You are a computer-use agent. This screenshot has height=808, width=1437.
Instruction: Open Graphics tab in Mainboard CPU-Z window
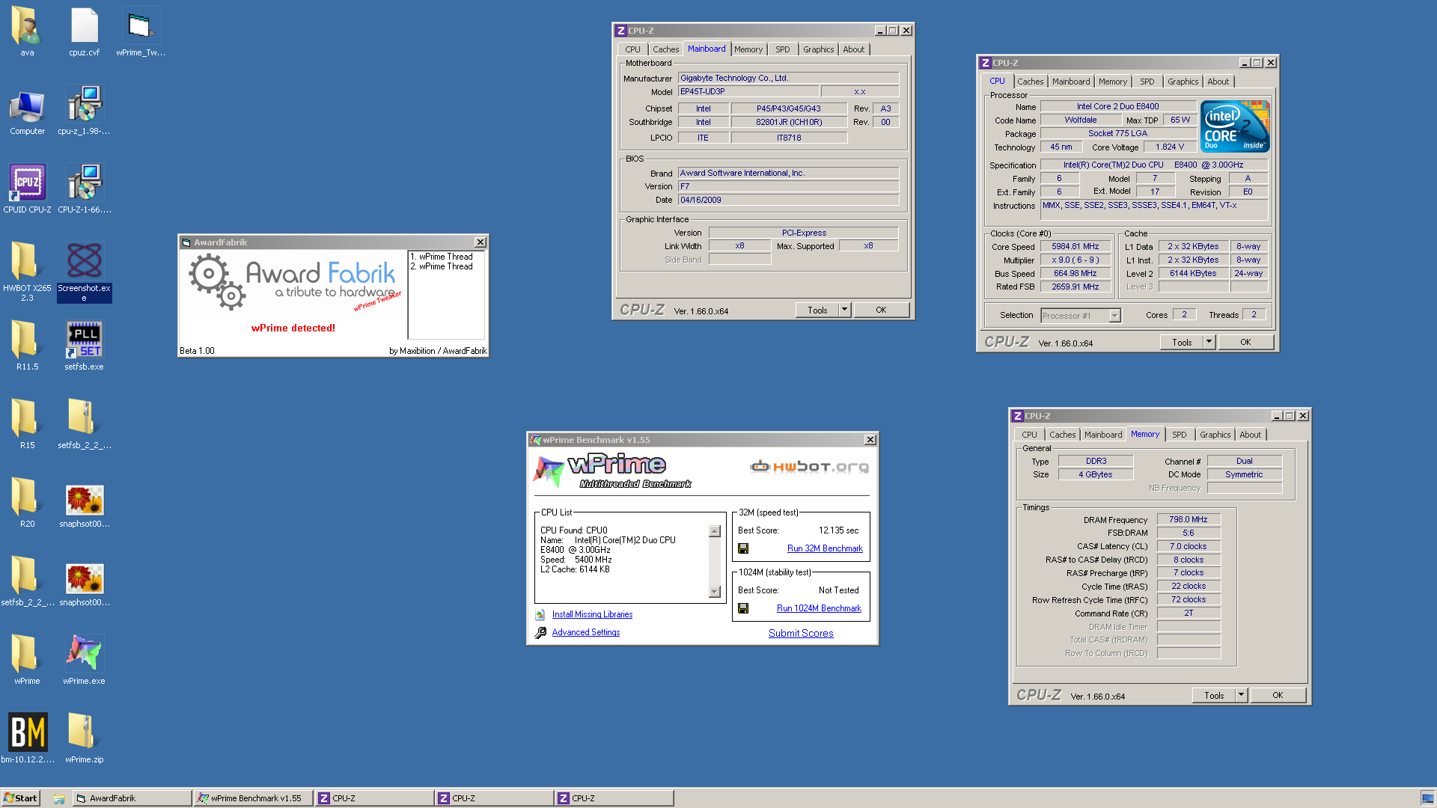coord(818,49)
